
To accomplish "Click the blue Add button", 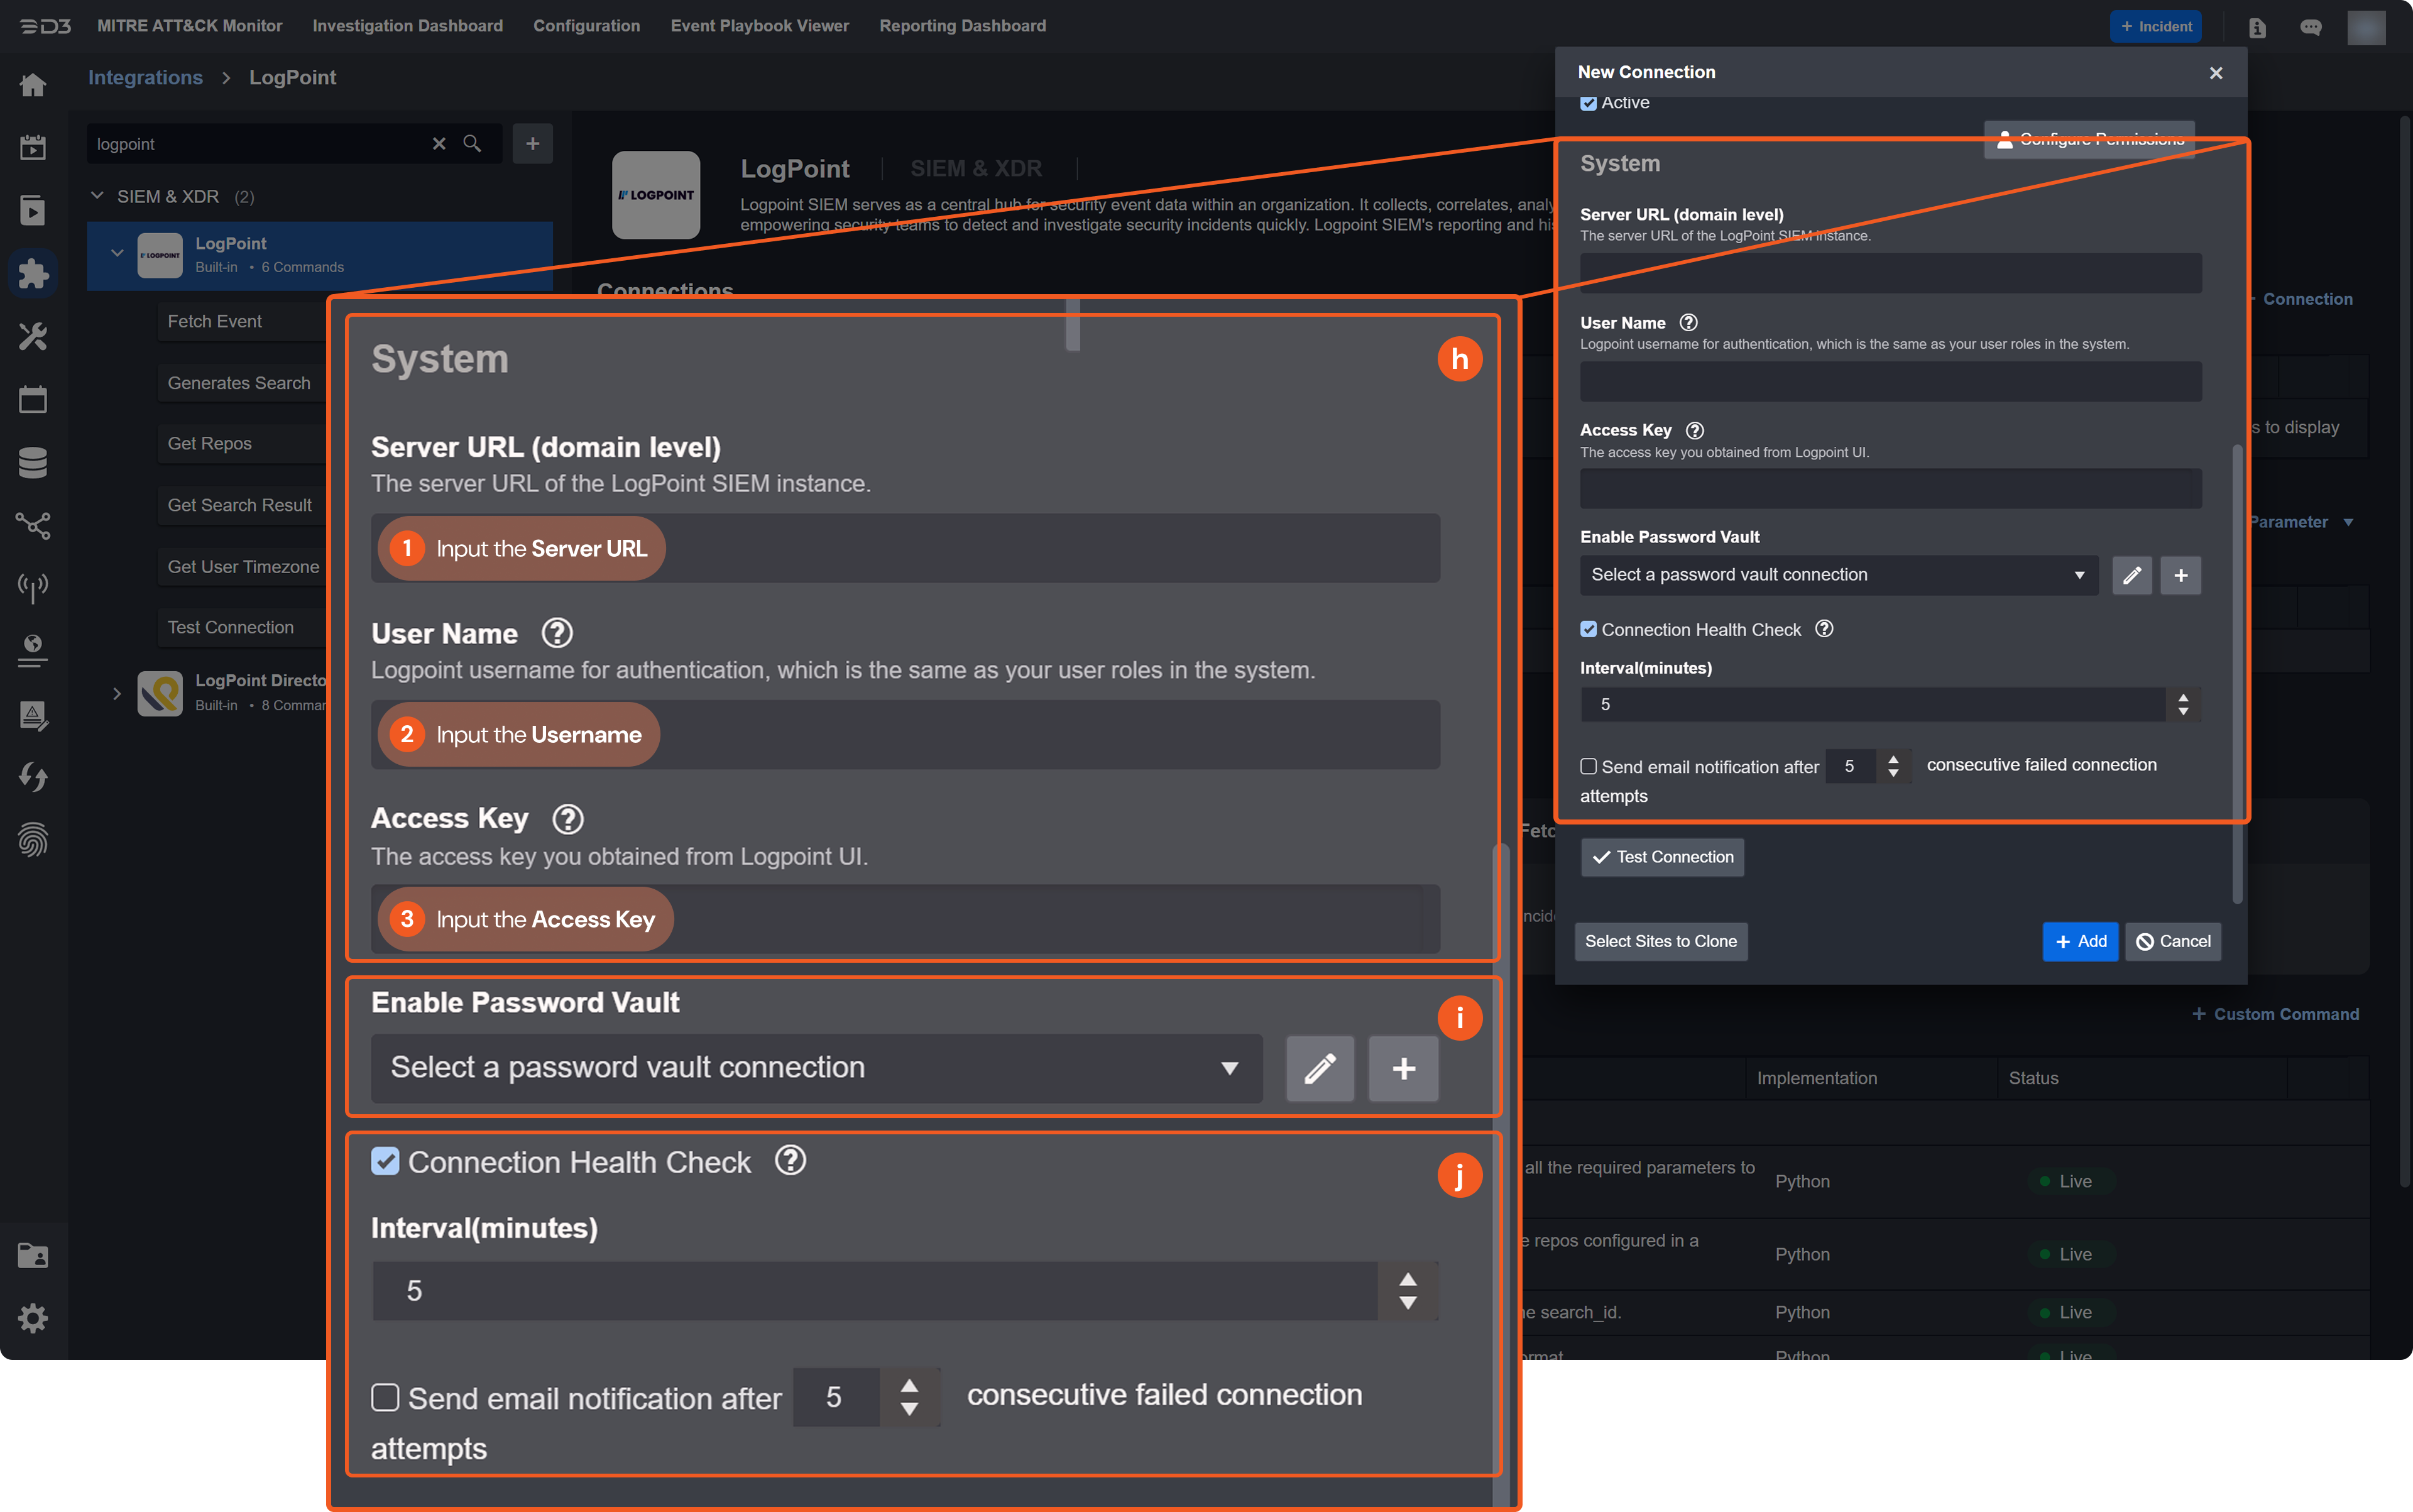I will (2079, 941).
